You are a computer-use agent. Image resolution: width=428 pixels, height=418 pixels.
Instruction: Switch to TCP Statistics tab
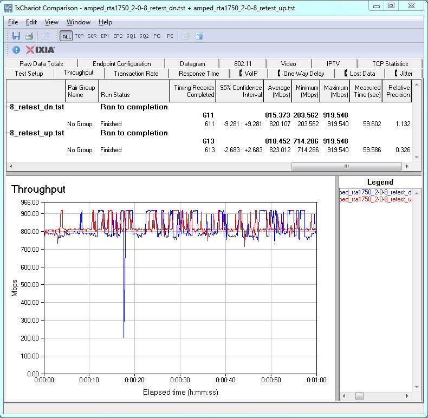point(390,63)
